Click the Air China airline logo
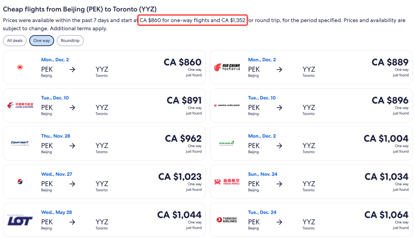This screenshot has width=415, height=239. tap(227, 67)
